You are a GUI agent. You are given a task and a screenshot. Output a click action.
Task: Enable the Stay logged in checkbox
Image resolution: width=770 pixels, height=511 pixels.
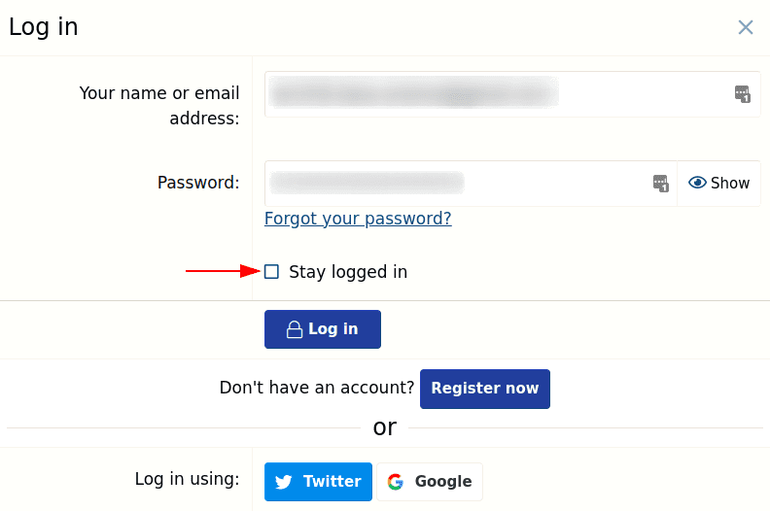tap(272, 272)
